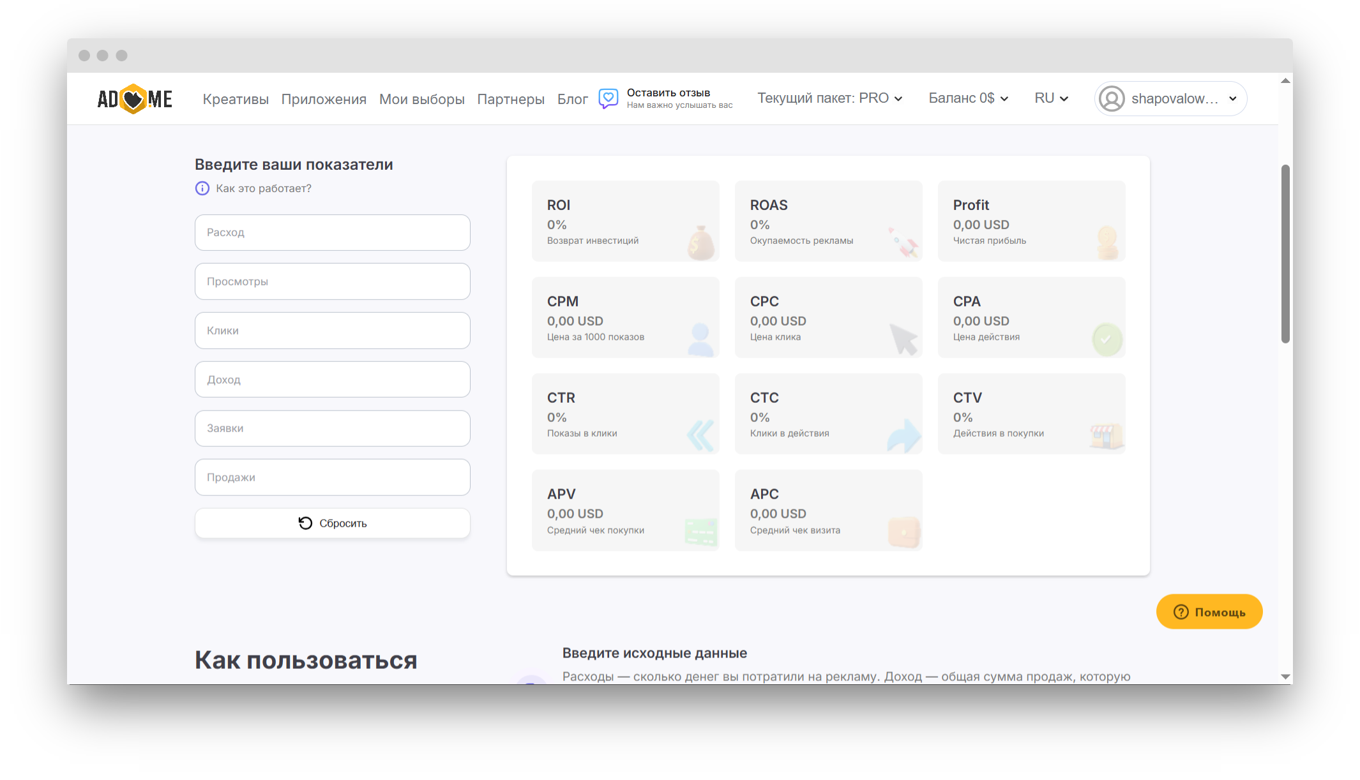The image size is (1360, 780).
Task: Open the Блог menu item
Action: coord(572,98)
